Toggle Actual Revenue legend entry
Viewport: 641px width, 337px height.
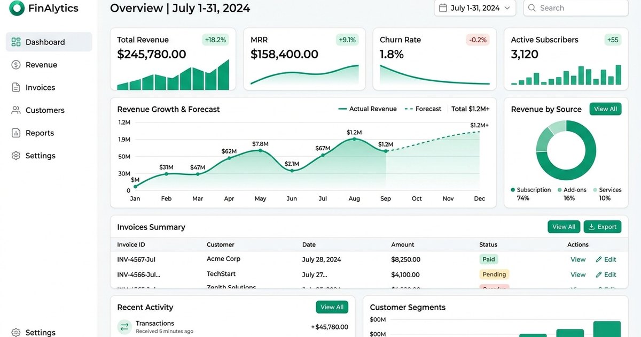368,109
